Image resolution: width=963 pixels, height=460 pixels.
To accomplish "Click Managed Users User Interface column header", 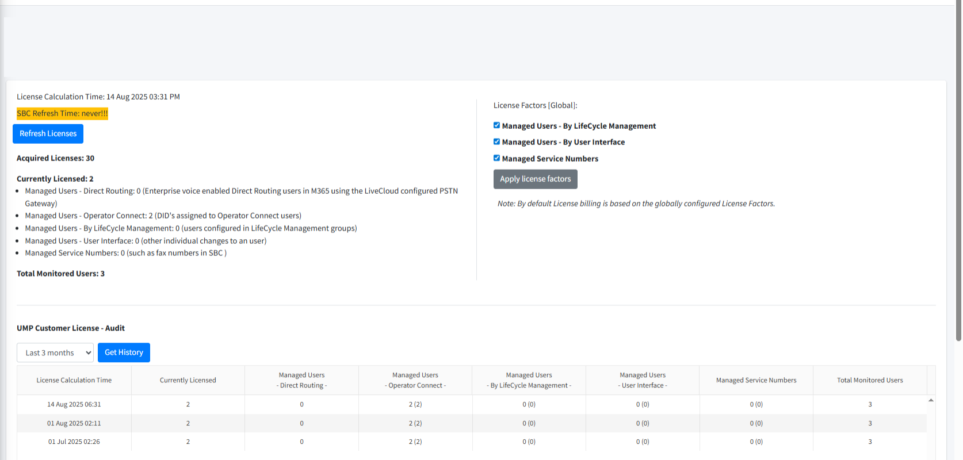I will (x=643, y=381).
